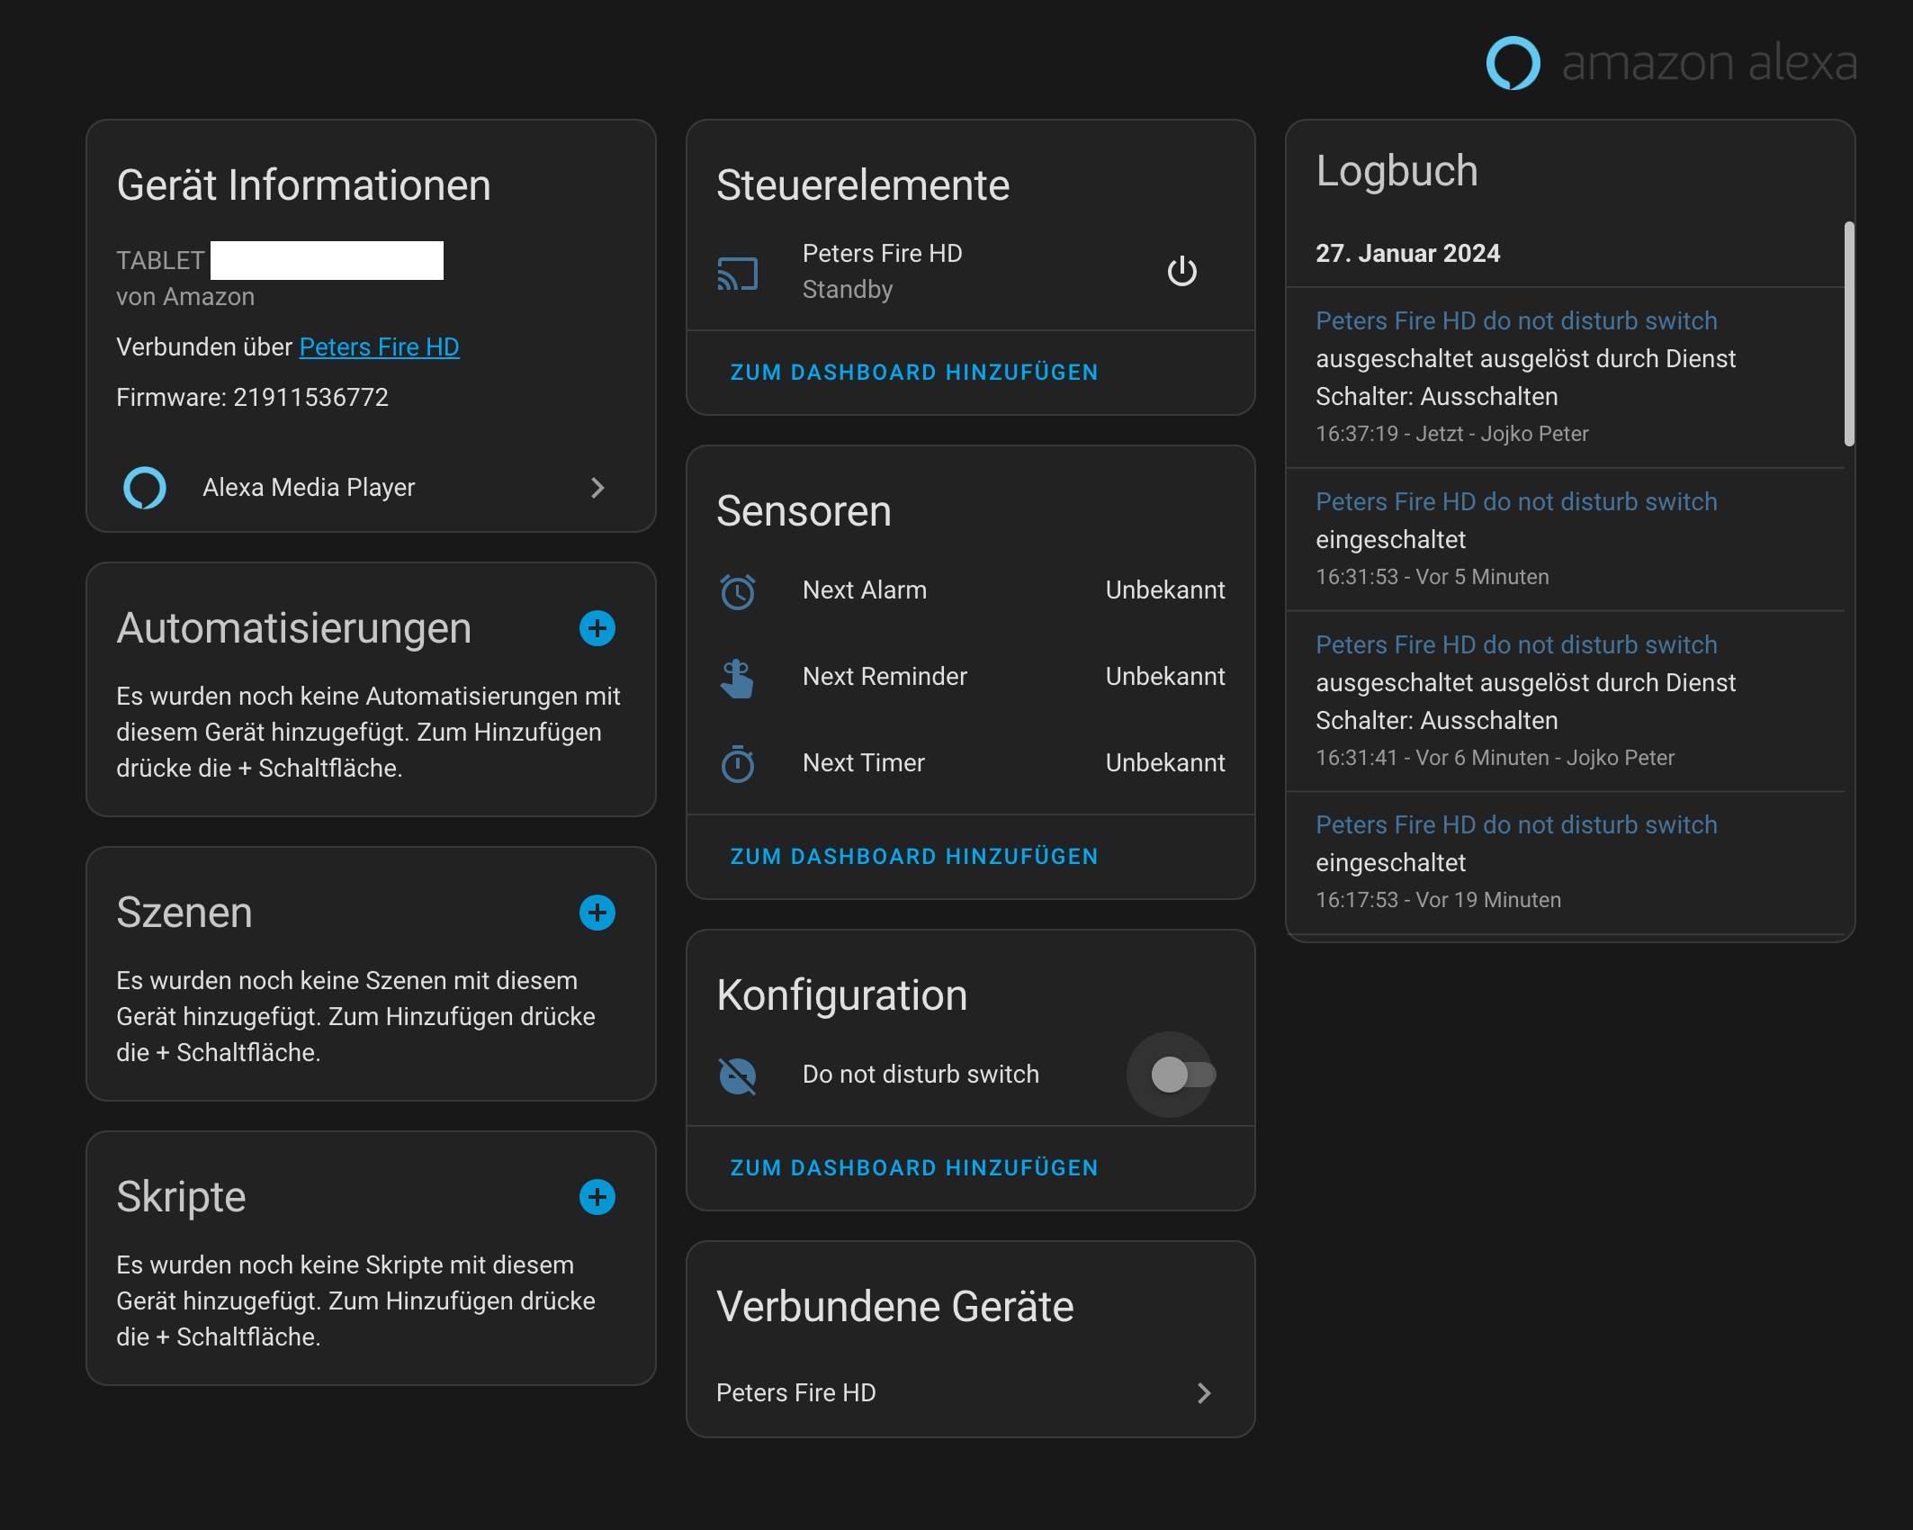
Task: Click the Next Reminder hand icon
Action: [738, 678]
